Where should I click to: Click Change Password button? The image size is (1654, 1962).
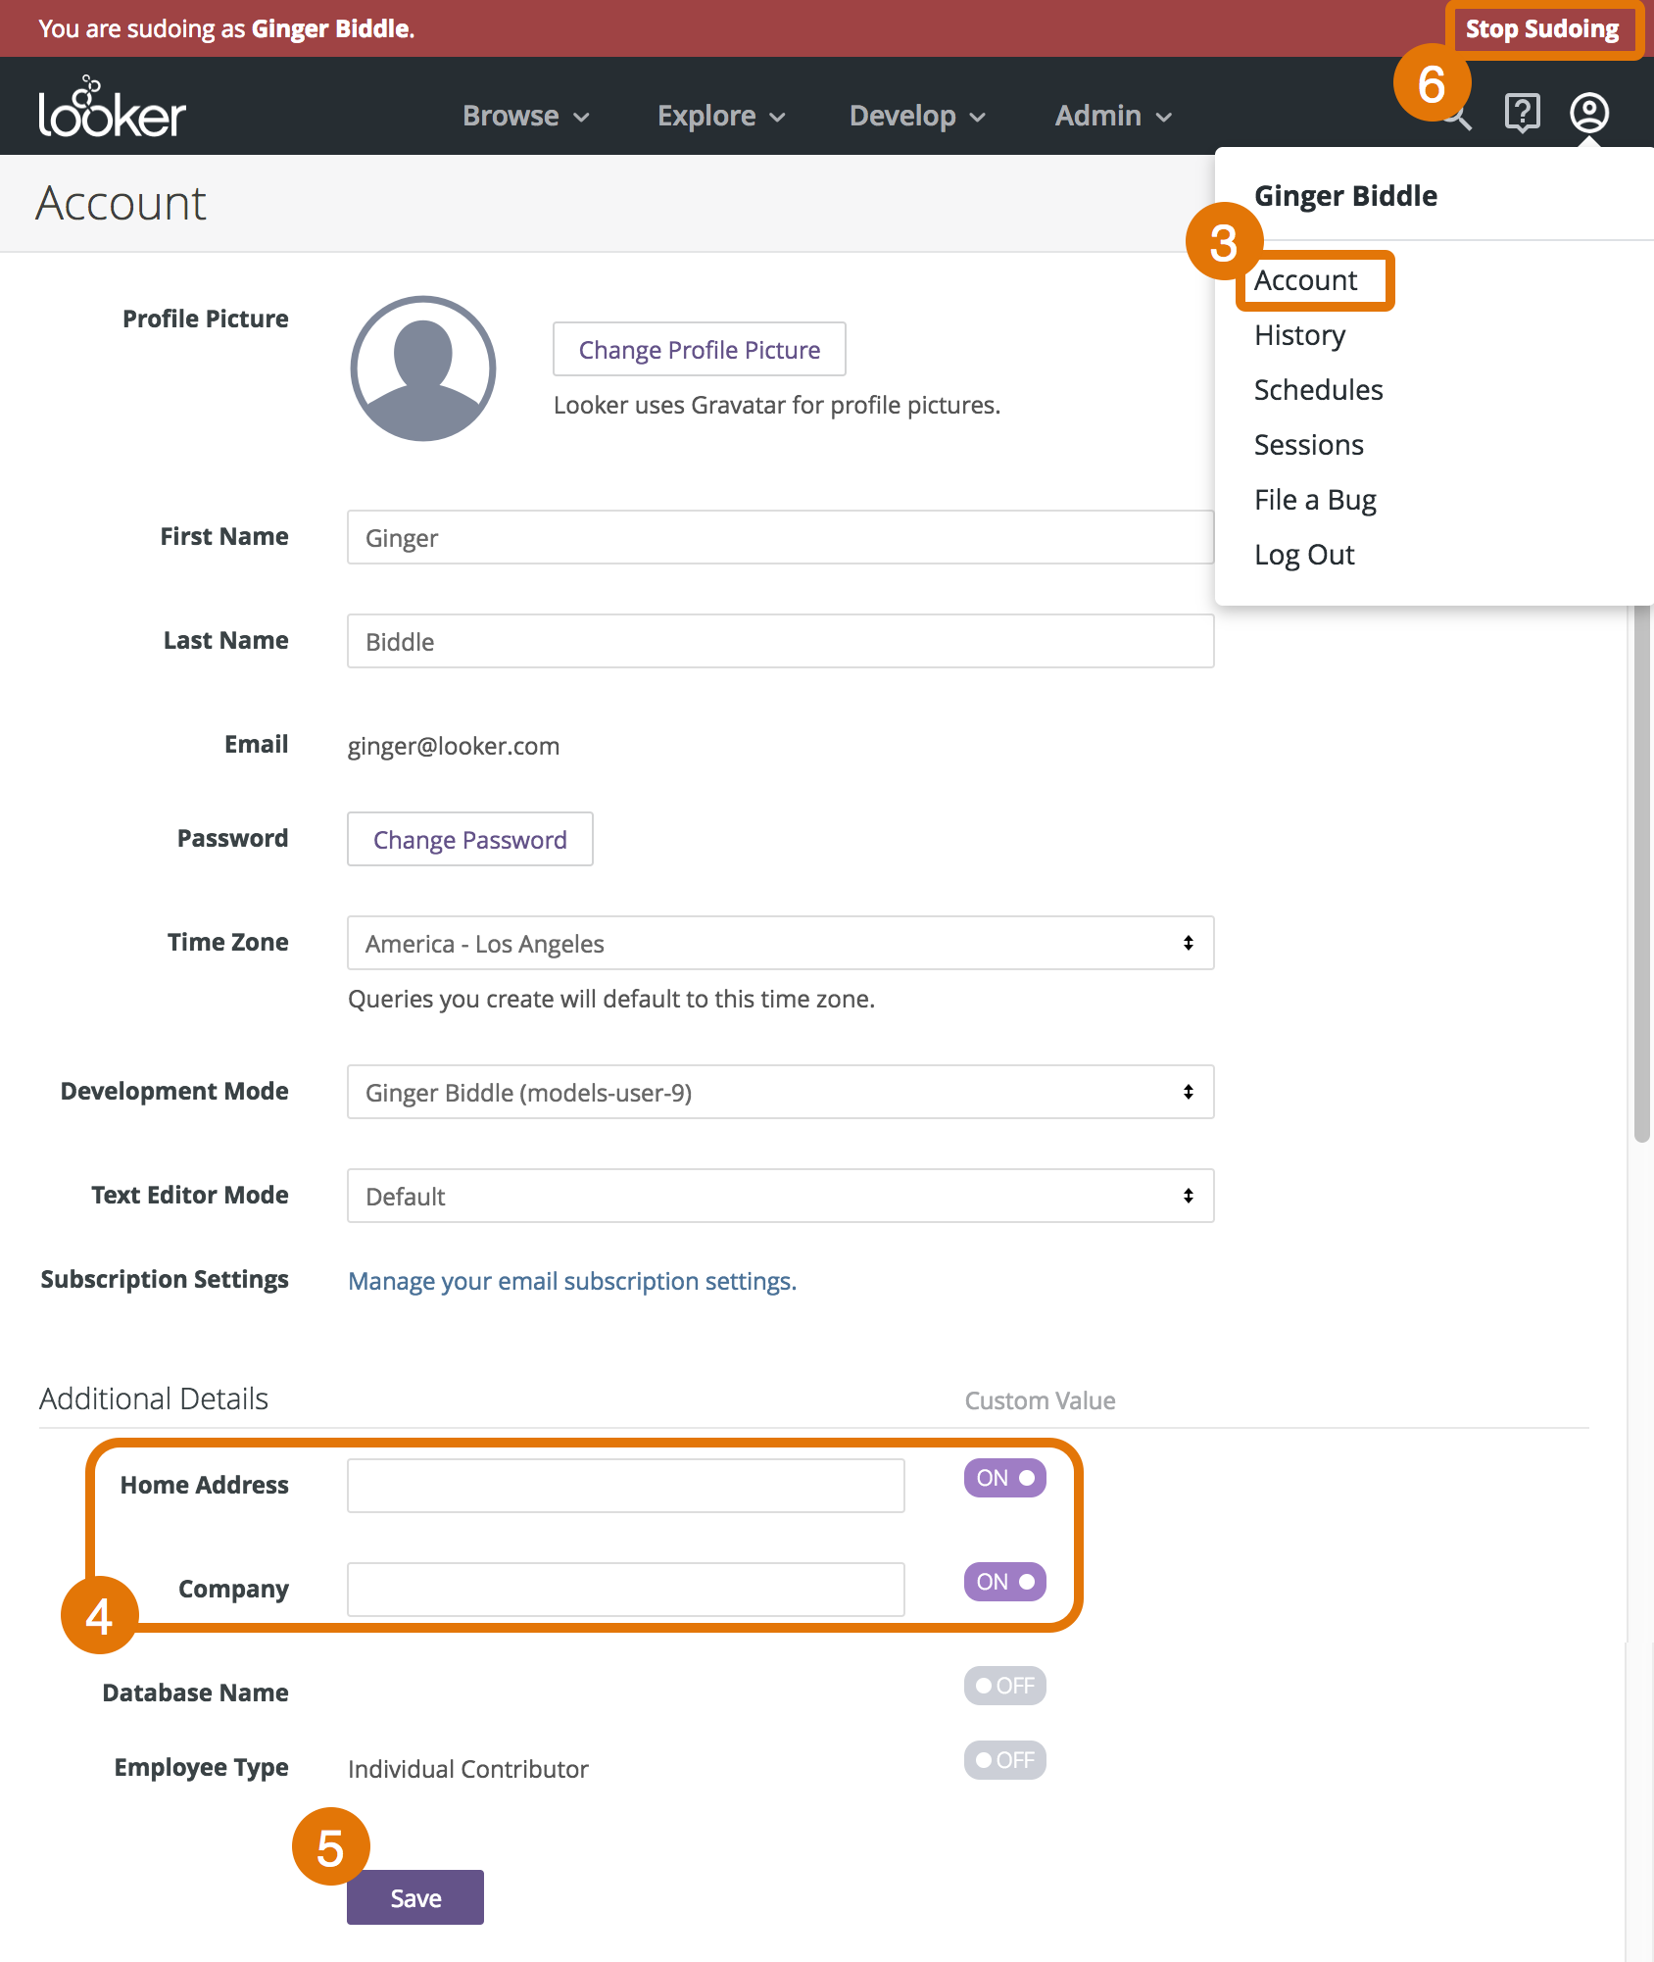click(x=469, y=839)
